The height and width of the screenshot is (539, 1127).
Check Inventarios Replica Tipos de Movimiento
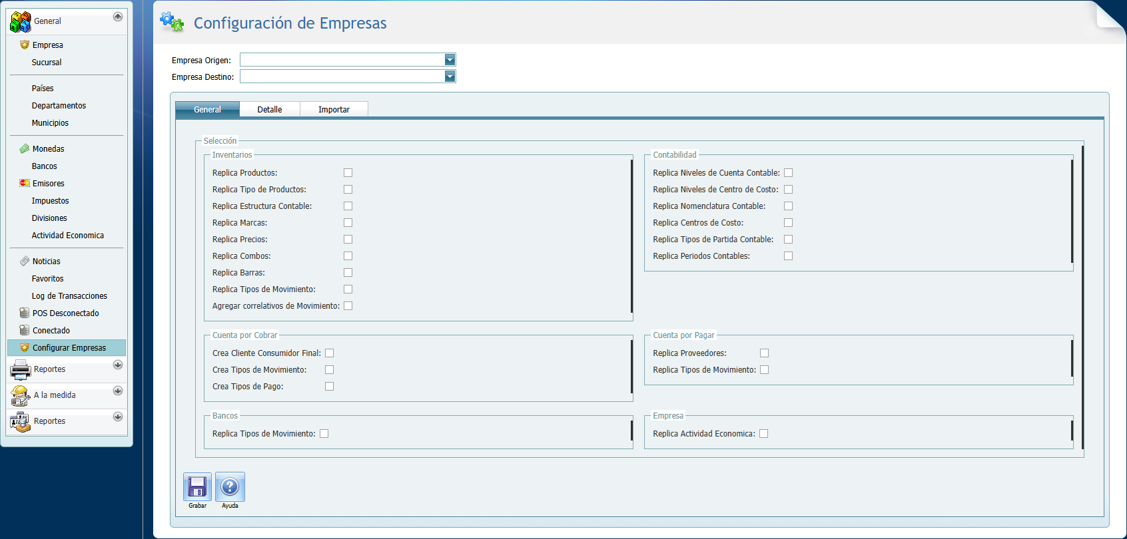click(x=348, y=289)
